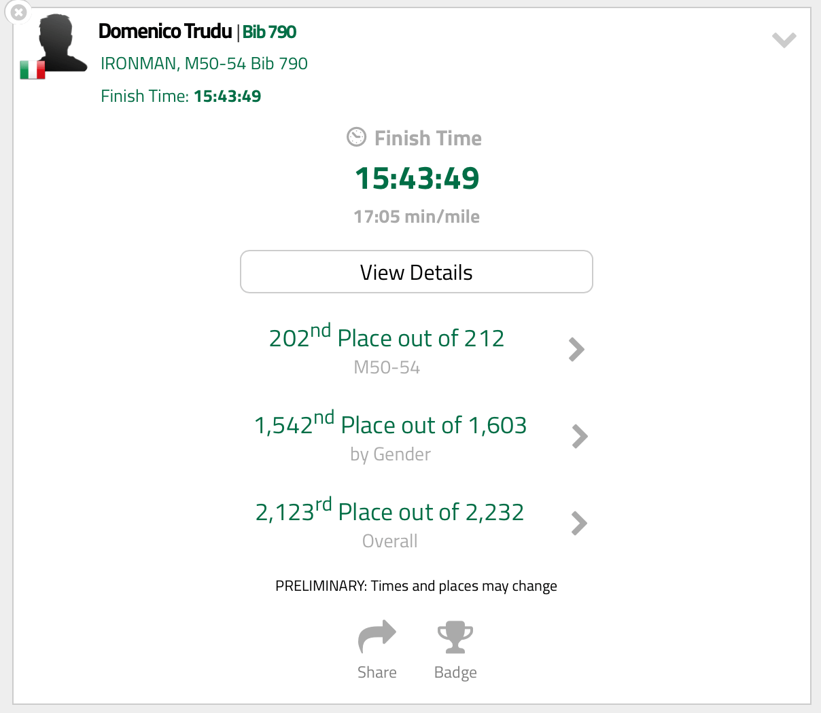This screenshot has width=821, height=713.
Task: Expand the M50-54 division placement arrow
Action: [x=576, y=350]
